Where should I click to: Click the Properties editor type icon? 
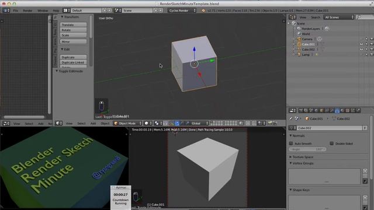[292, 110]
